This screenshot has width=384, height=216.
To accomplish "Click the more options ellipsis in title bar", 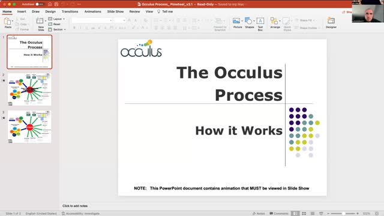I will (79, 4).
